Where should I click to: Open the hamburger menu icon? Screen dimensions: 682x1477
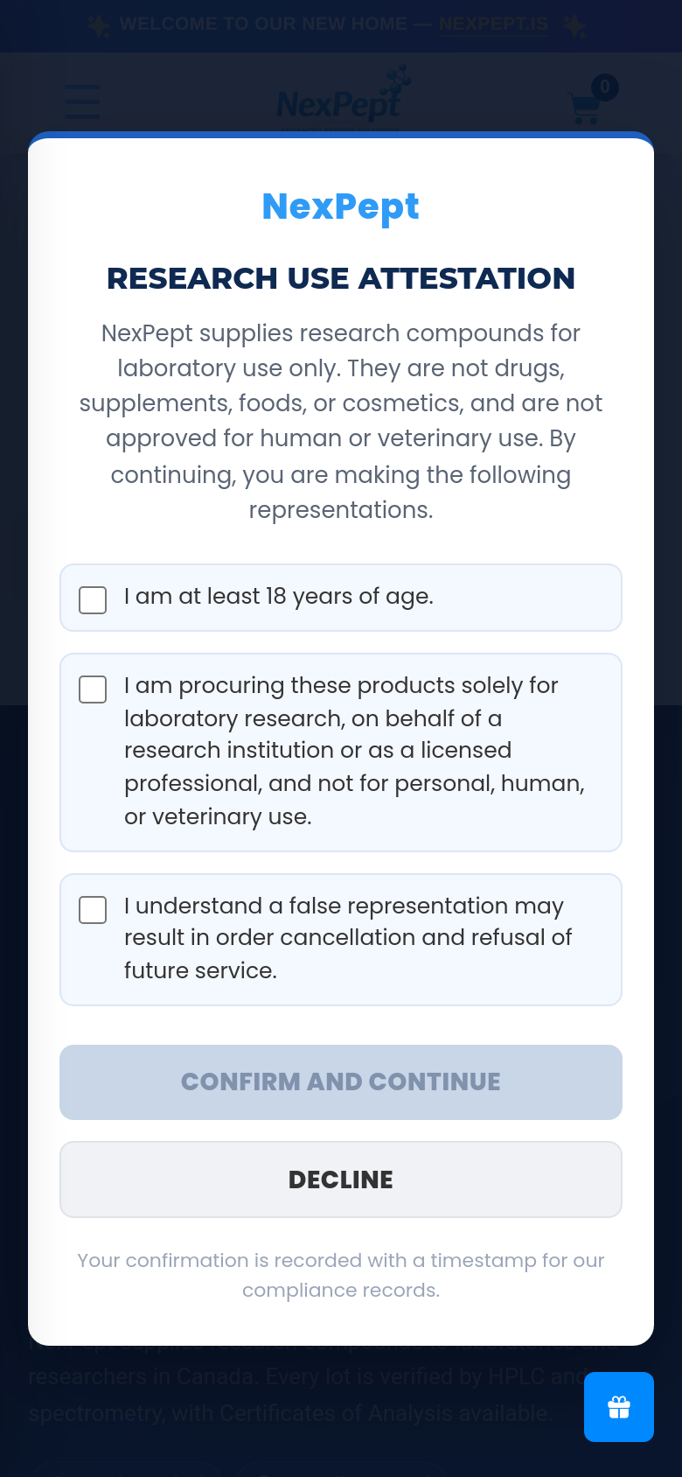pos(82,101)
